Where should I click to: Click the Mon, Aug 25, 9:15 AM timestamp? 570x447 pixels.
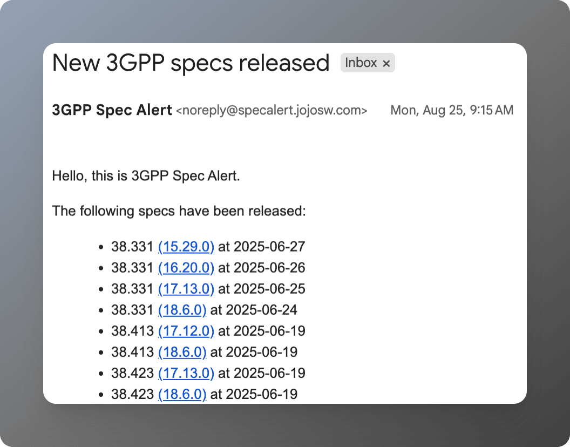pos(452,111)
